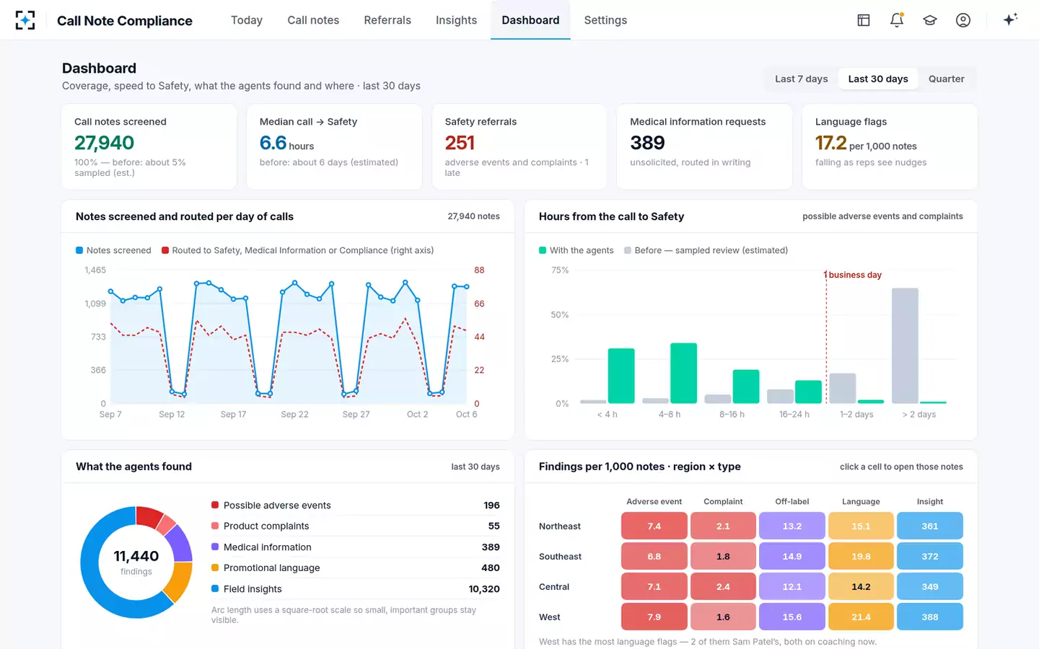This screenshot has height=649, width=1039.
Task: Click the purple Medical information swatch
Action: pos(215,547)
